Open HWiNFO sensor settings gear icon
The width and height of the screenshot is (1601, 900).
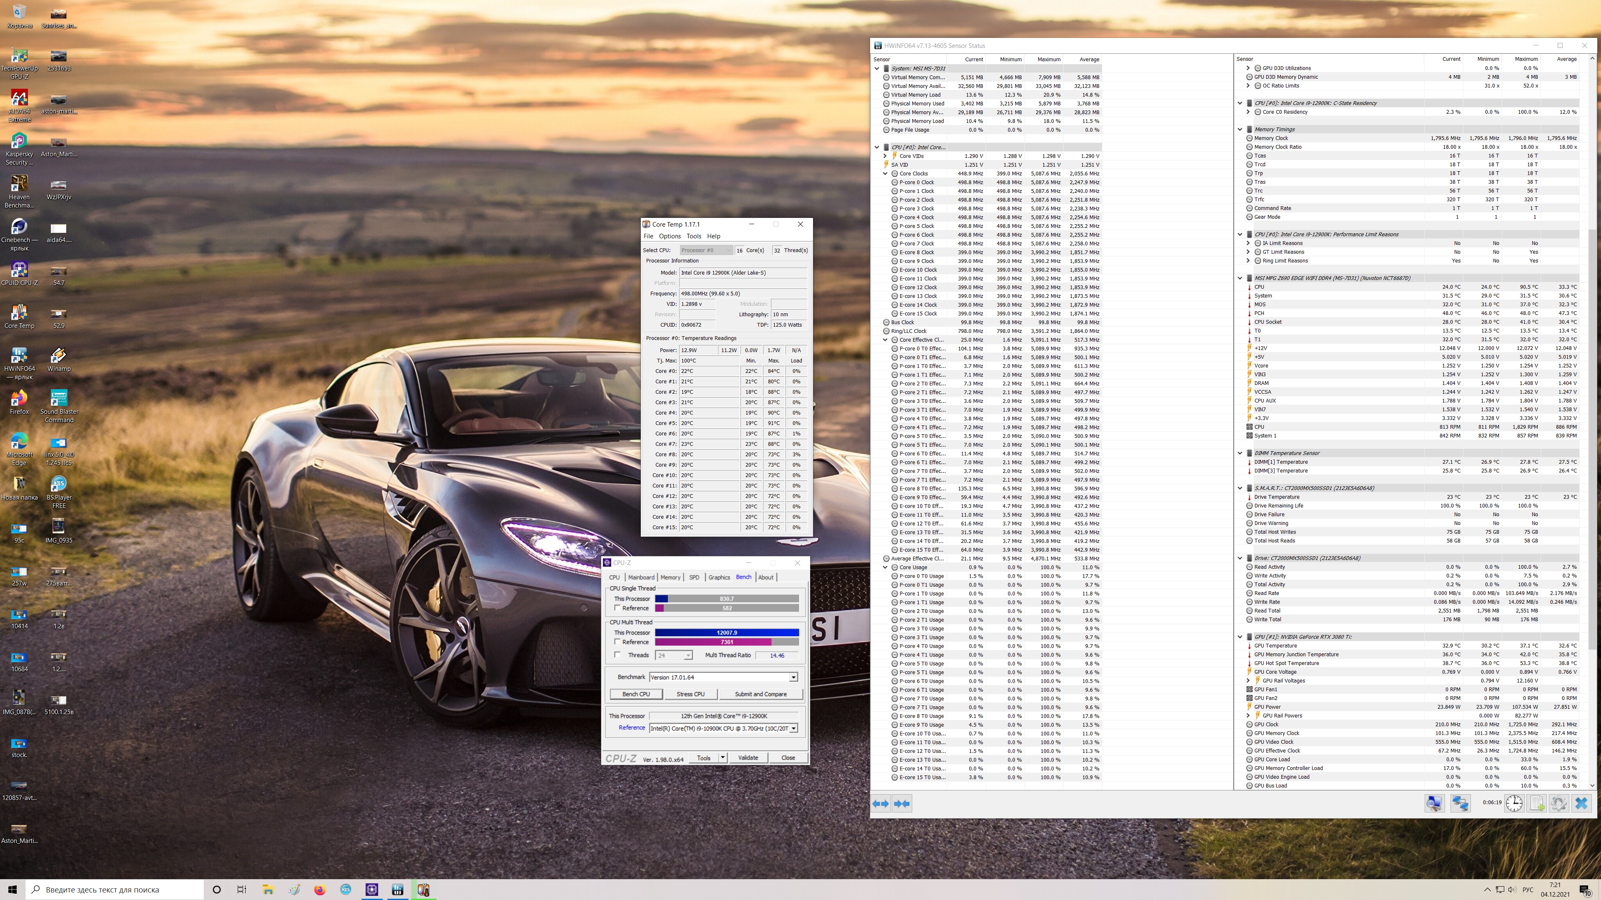1559,803
